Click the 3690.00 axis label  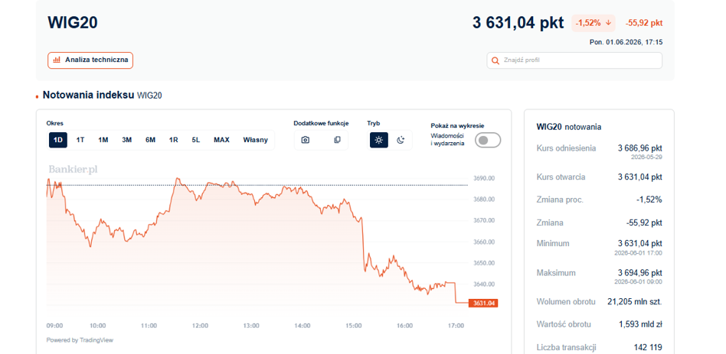484,178
